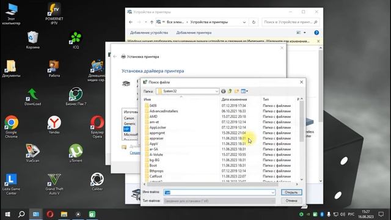Select HP in manufacturer list
The height and width of the screenshot is (220, 391).
point(126,129)
